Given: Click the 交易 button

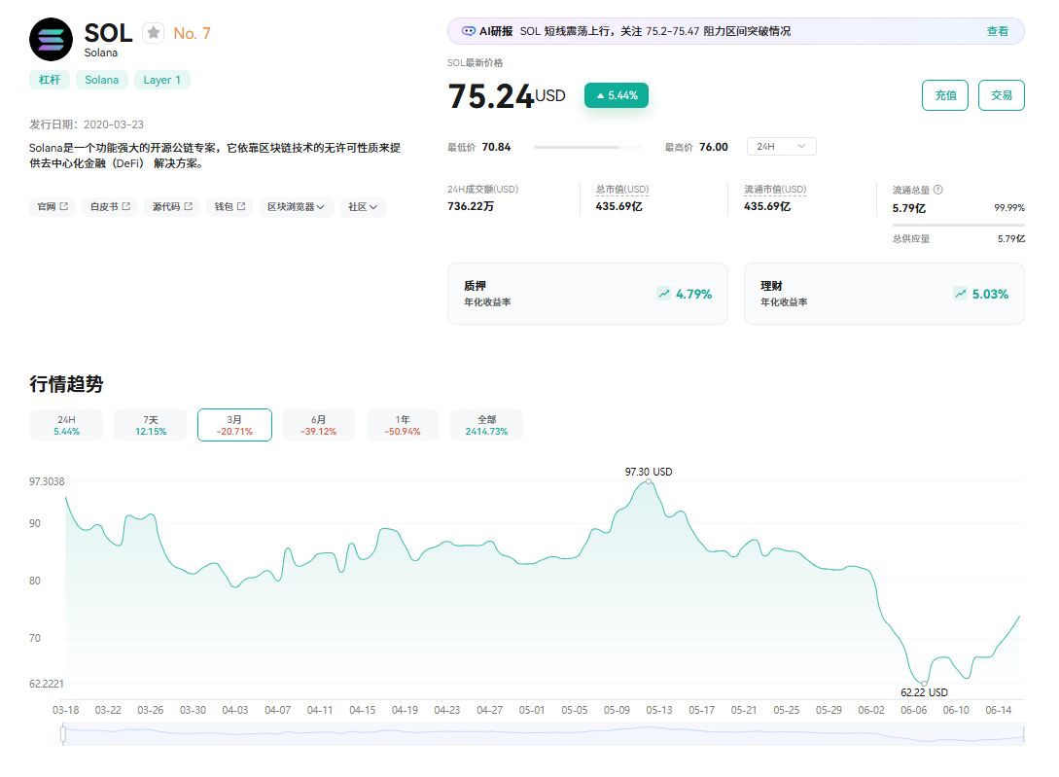Looking at the screenshot, I should (x=1002, y=95).
